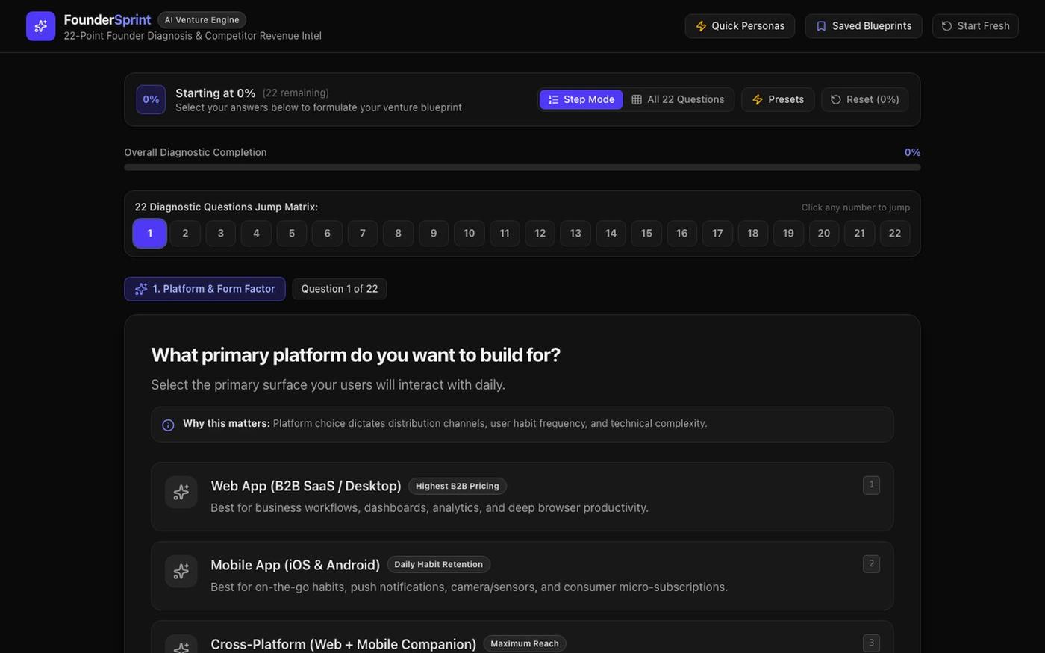The height and width of the screenshot is (653, 1045).
Task: Jump to question 12
Action: point(540,234)
